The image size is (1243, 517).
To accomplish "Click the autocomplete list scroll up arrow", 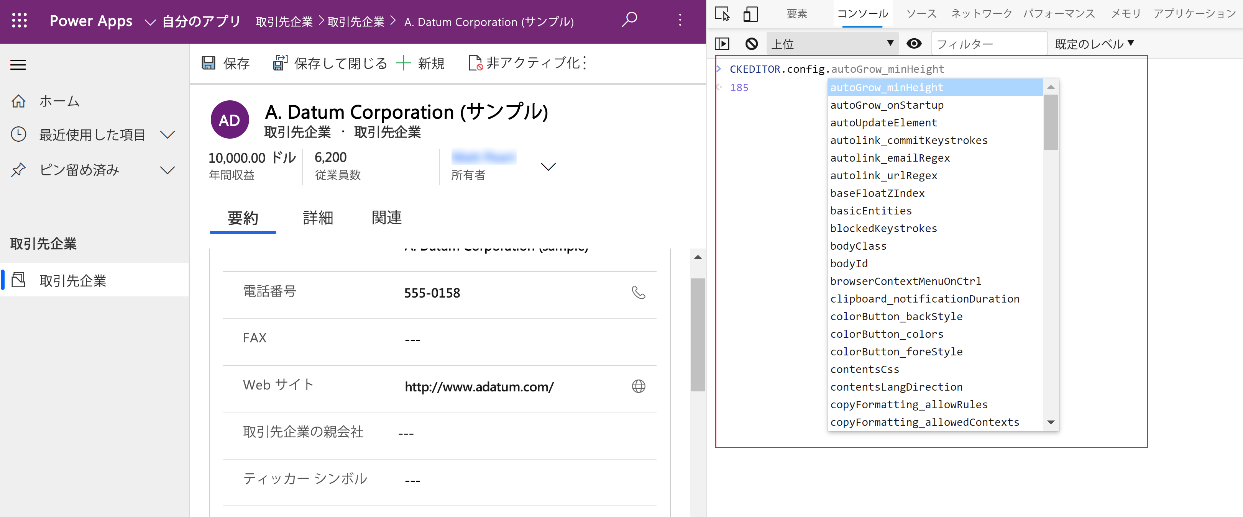I will point(1051,87).
